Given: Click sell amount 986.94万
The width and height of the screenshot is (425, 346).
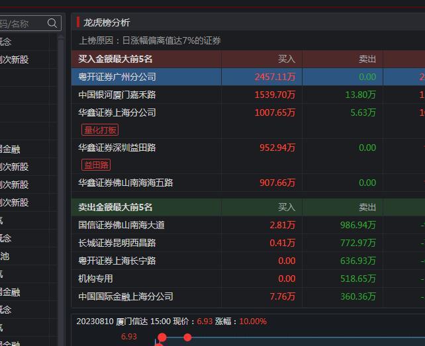Looking at the screenshot, I should (x=358, y=225).
